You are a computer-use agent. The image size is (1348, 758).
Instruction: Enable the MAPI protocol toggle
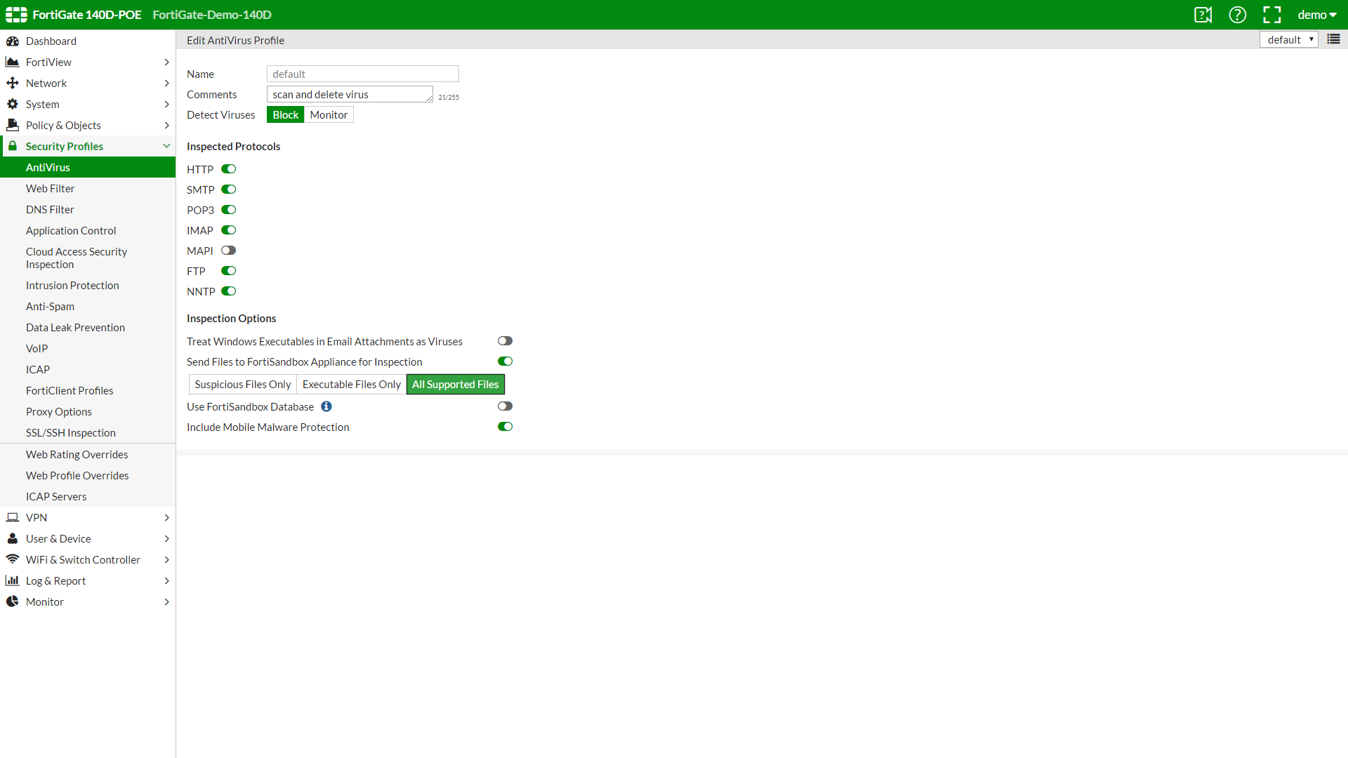228,251
